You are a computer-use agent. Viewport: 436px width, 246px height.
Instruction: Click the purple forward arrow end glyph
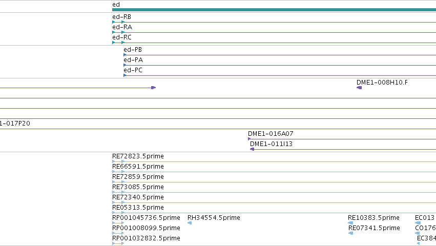coord(154,88)
